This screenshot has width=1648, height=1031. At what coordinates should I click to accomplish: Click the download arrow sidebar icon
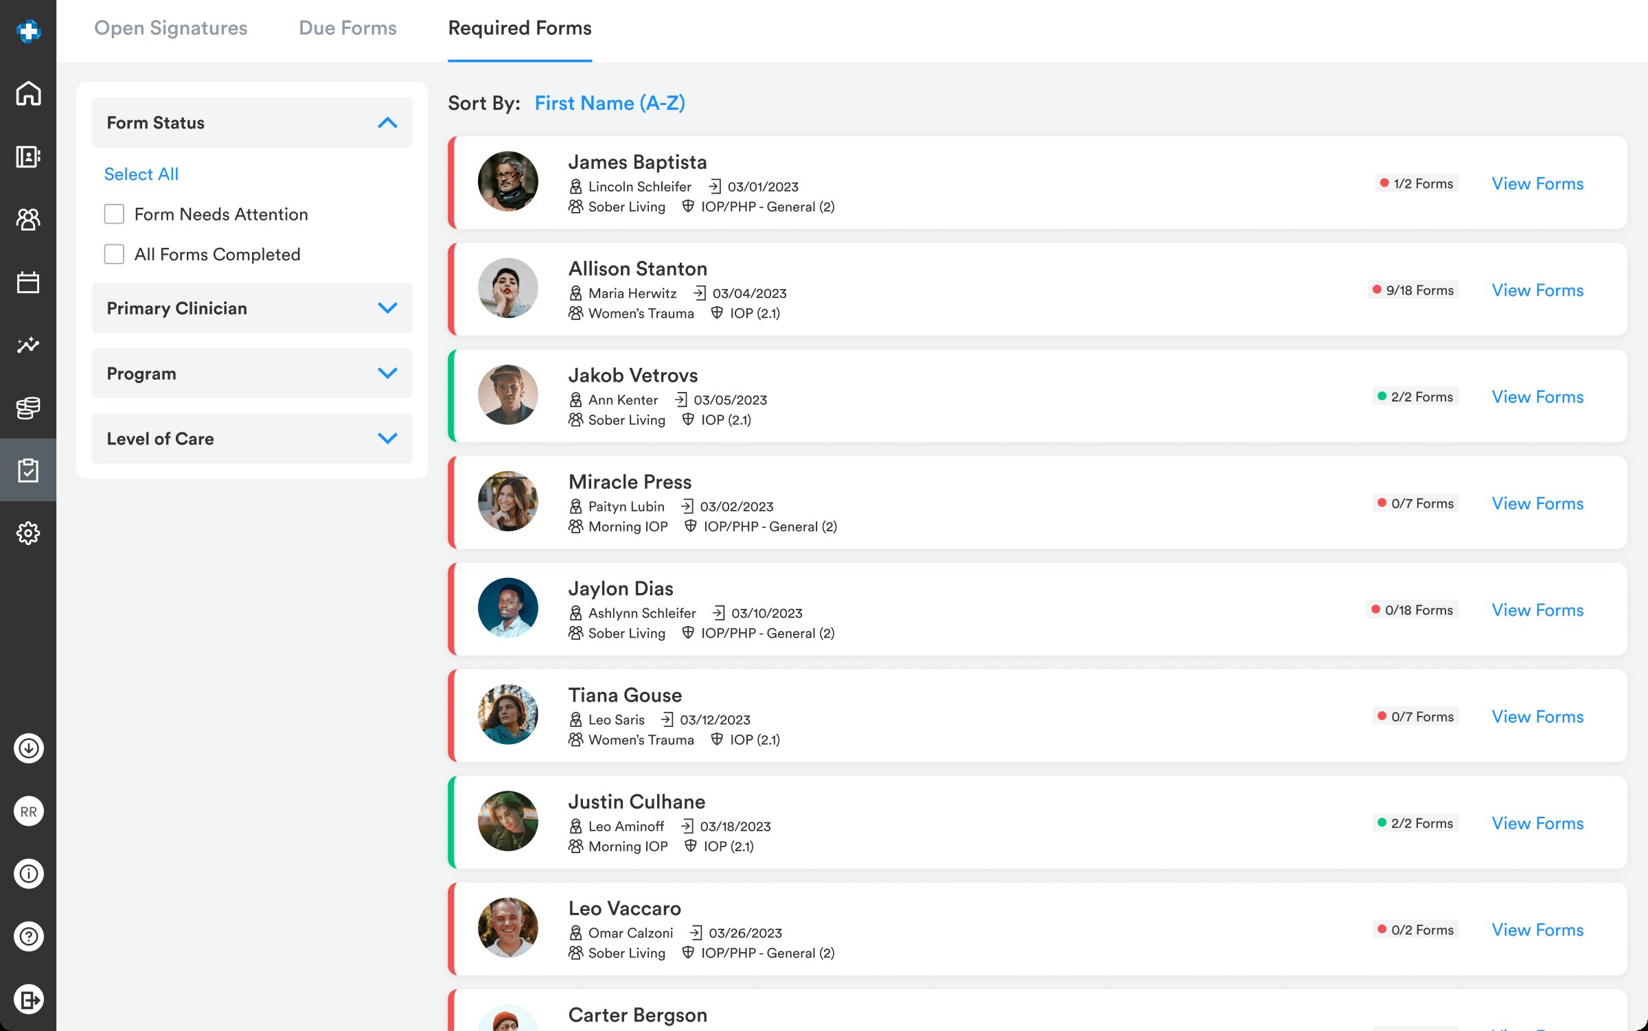coord(28,748)
